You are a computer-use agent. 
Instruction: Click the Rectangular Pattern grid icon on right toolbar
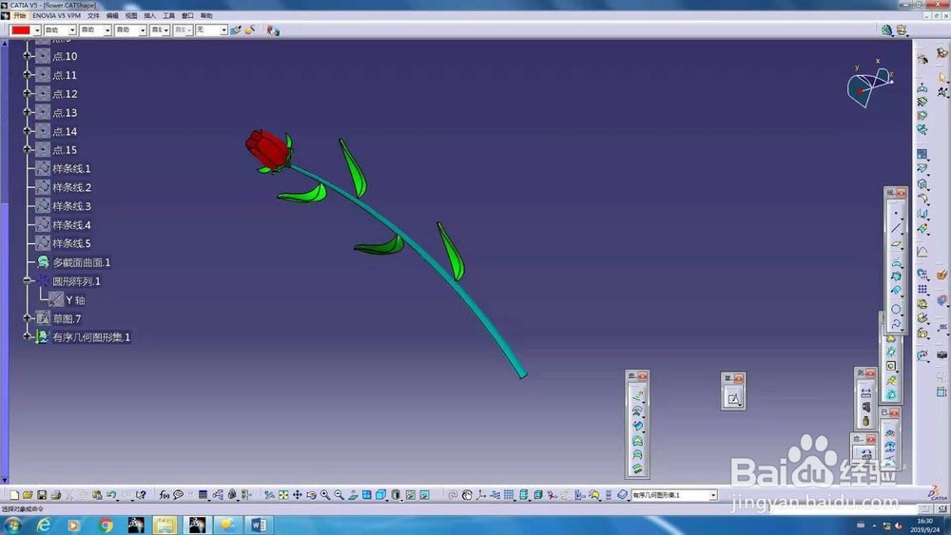pyautogui.click(x=922, y=289)
